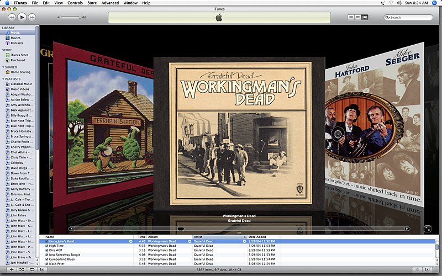Select Music in the Library
442x276 pixels.
[x=18, y=33]
